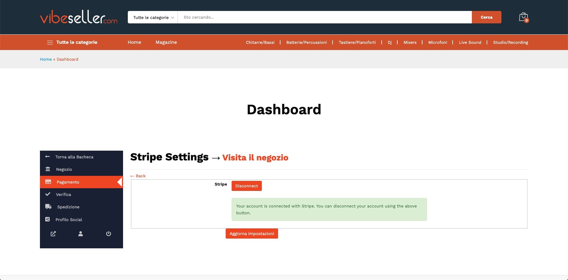
Task: Click the Dashboard breadcrumb text
Action: (x=67, y=59)
